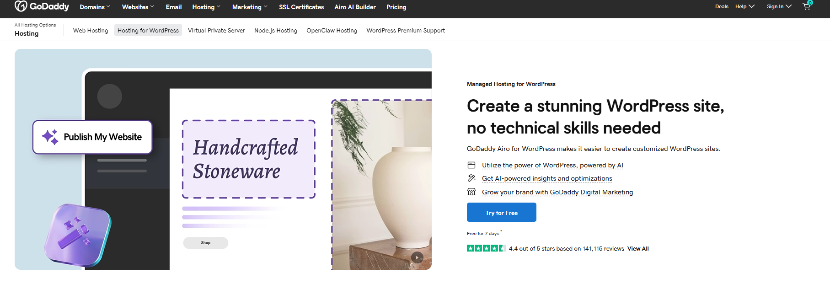Open the Help dropdown

click(x=745, y=6)
